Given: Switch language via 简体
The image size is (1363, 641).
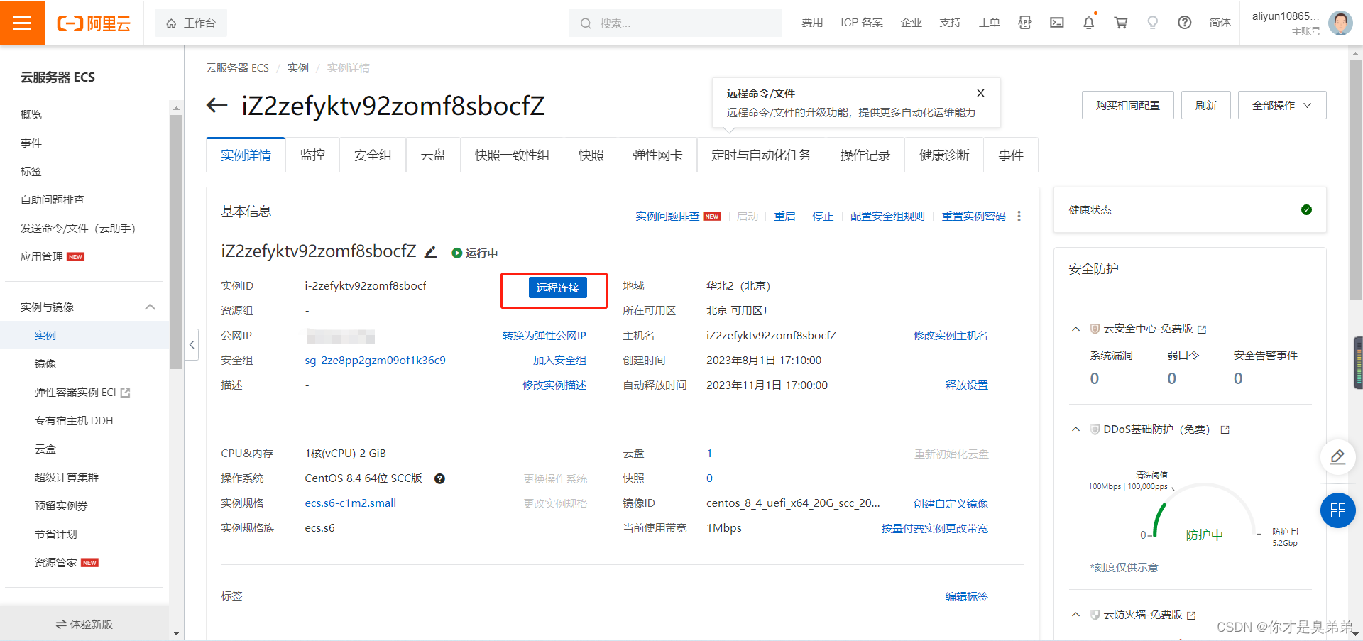Looking at the screenshot, I should (1220, 23).
